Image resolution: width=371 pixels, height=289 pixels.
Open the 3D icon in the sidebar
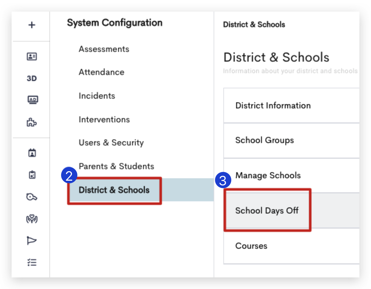(32, 78)
